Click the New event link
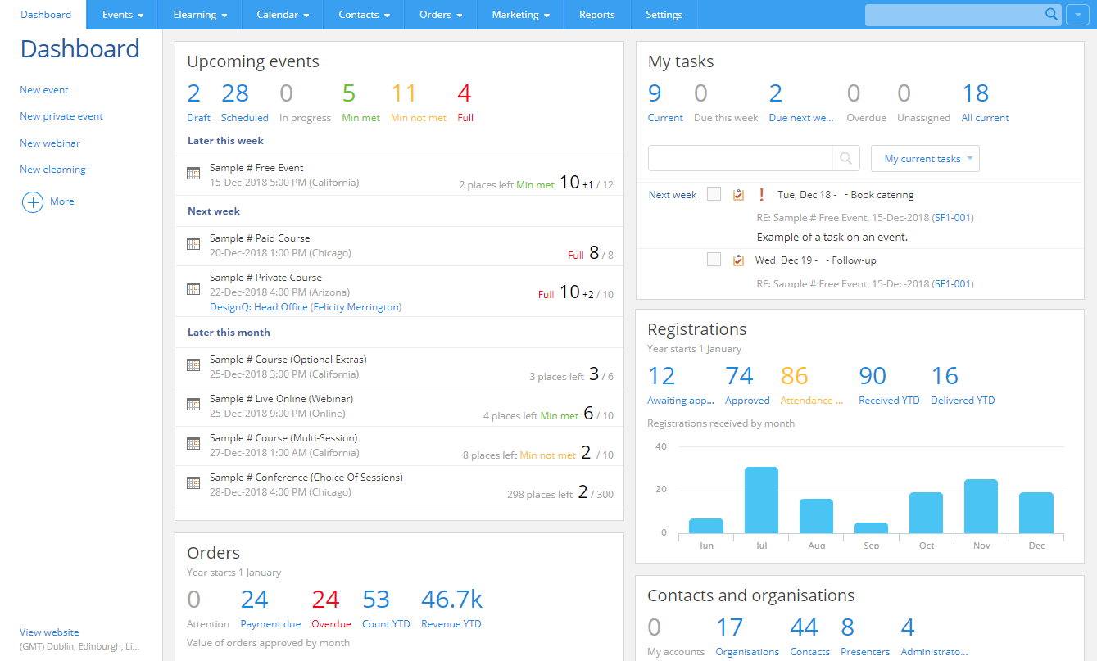The image size is (1097, 661). (44, 90)
